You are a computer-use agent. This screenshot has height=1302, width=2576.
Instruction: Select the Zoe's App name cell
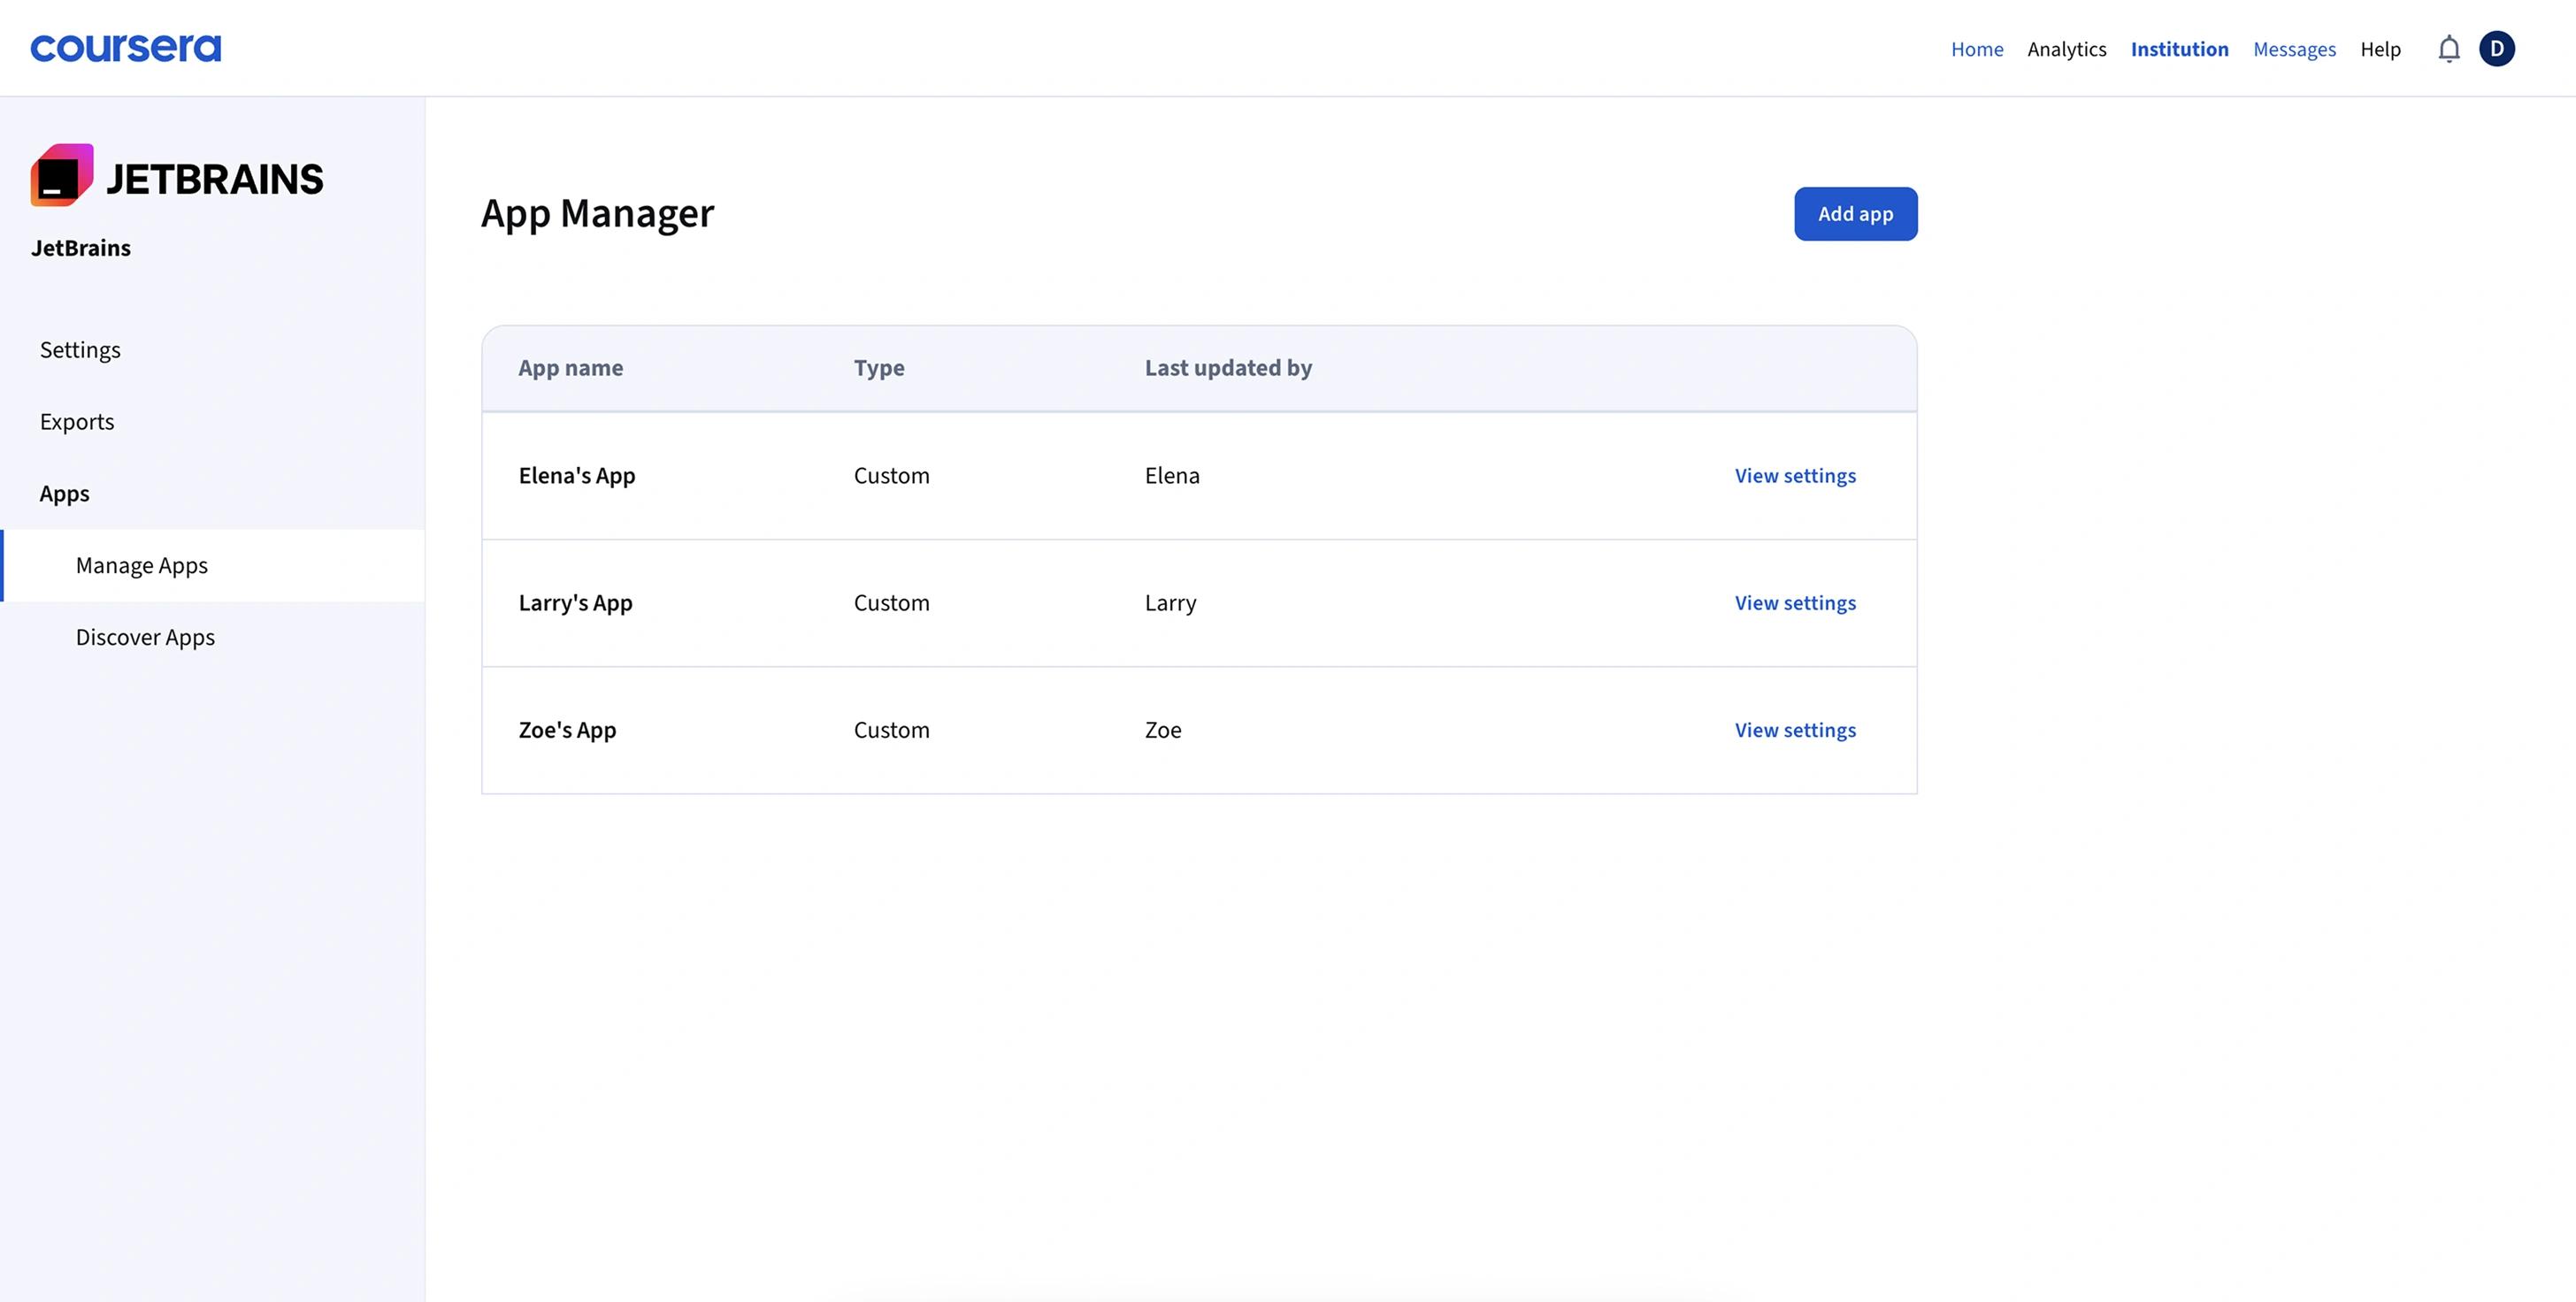pyautogui.click(x=567, y=730)
